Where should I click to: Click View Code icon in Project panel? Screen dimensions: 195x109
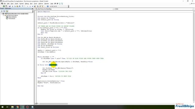2,11
